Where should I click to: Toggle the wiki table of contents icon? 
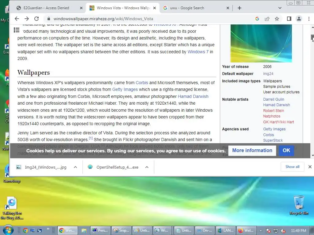[x=17, y=30]
